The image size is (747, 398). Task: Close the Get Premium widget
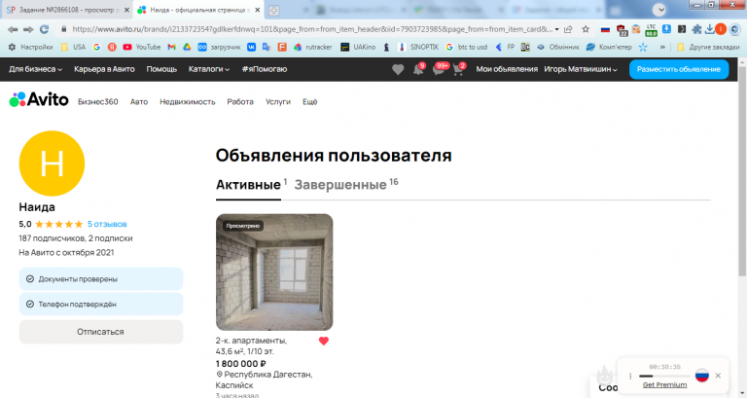click(x=718, y=376)
